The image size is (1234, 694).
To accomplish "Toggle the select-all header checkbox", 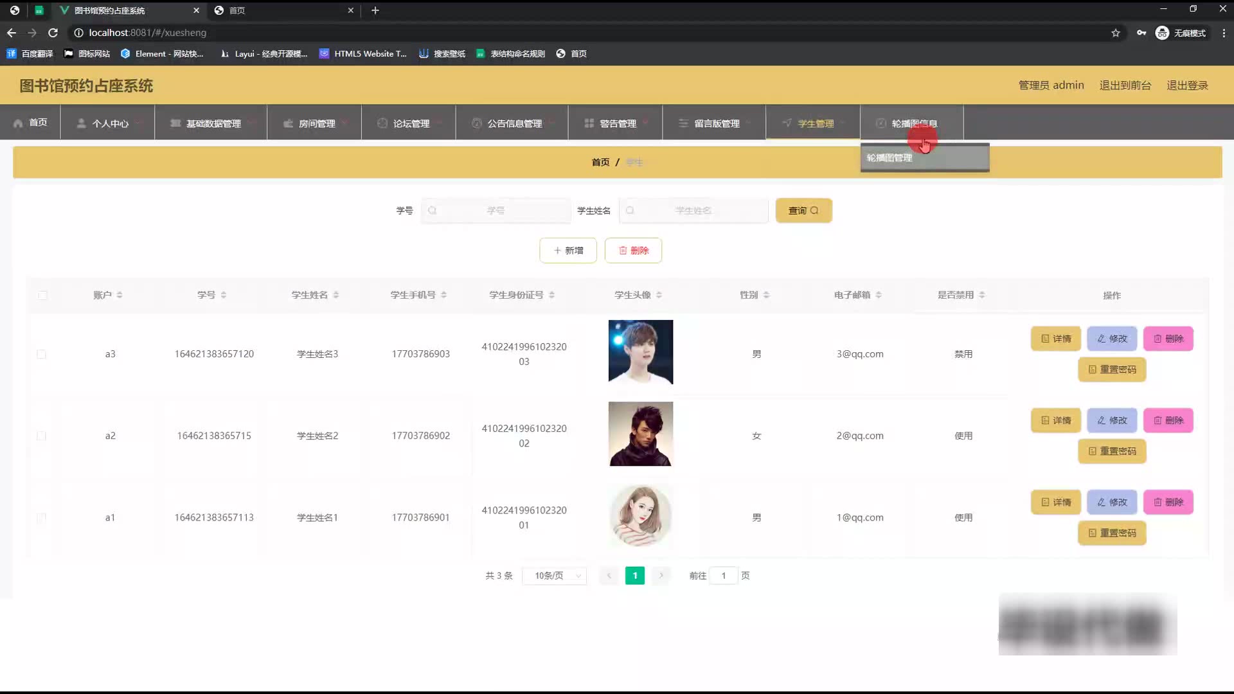I will click(42, 295).
